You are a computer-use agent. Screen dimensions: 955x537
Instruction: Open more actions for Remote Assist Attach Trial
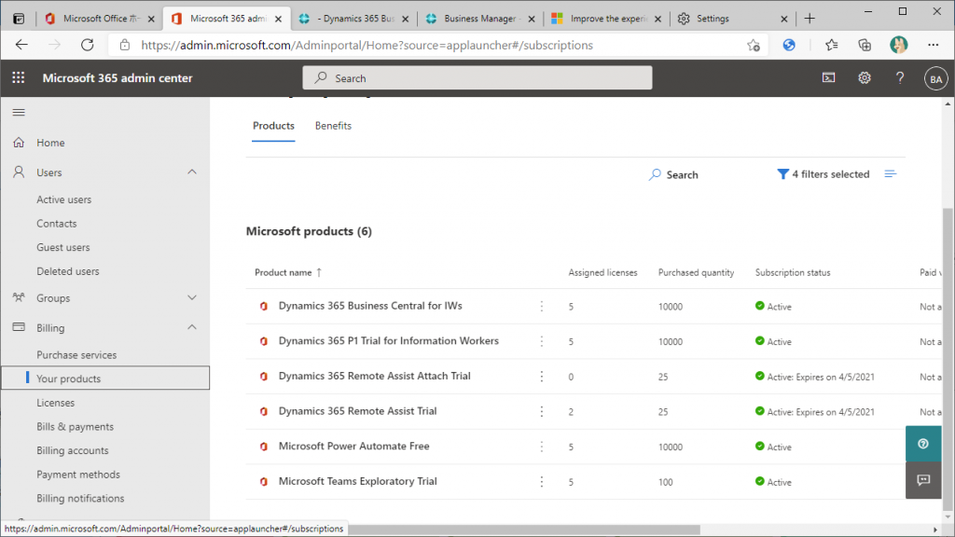[x=542, y=377]
